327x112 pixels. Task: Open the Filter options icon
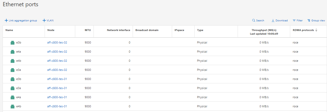[x=294, y=21]
